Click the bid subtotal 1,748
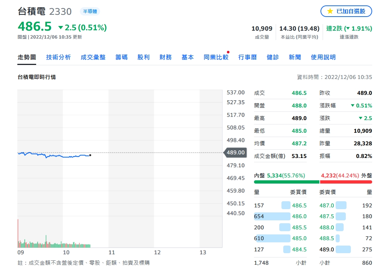The height and width of the screenshot is (273, 383). click(x=261, y=263)
